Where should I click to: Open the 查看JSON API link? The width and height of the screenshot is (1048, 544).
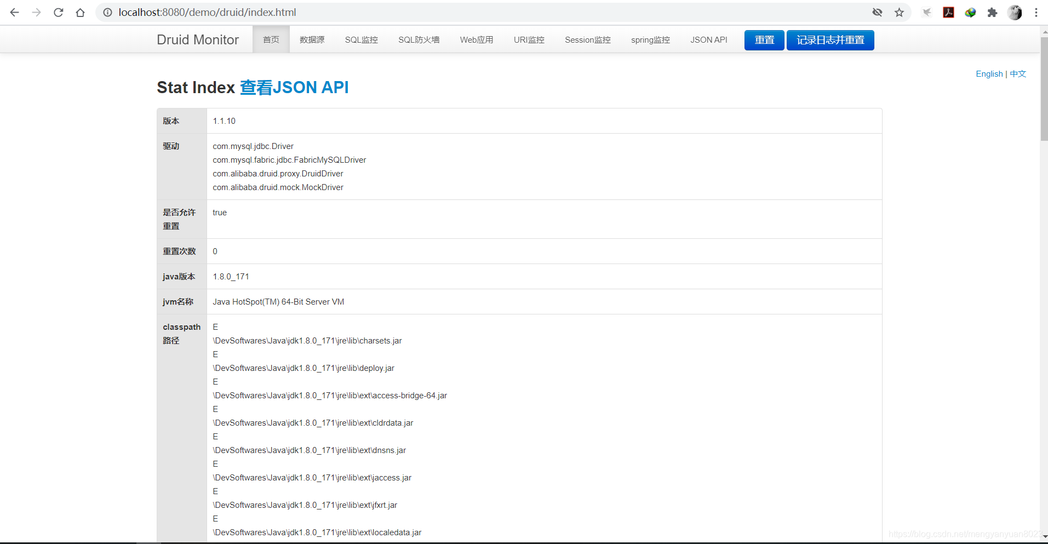(x=294, y=87)
